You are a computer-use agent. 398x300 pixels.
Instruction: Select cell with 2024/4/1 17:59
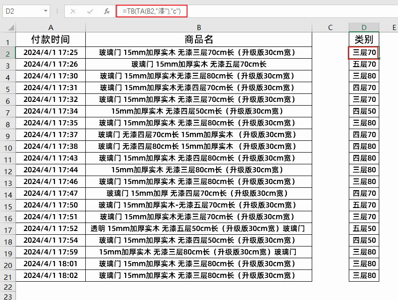coord(51,252)
